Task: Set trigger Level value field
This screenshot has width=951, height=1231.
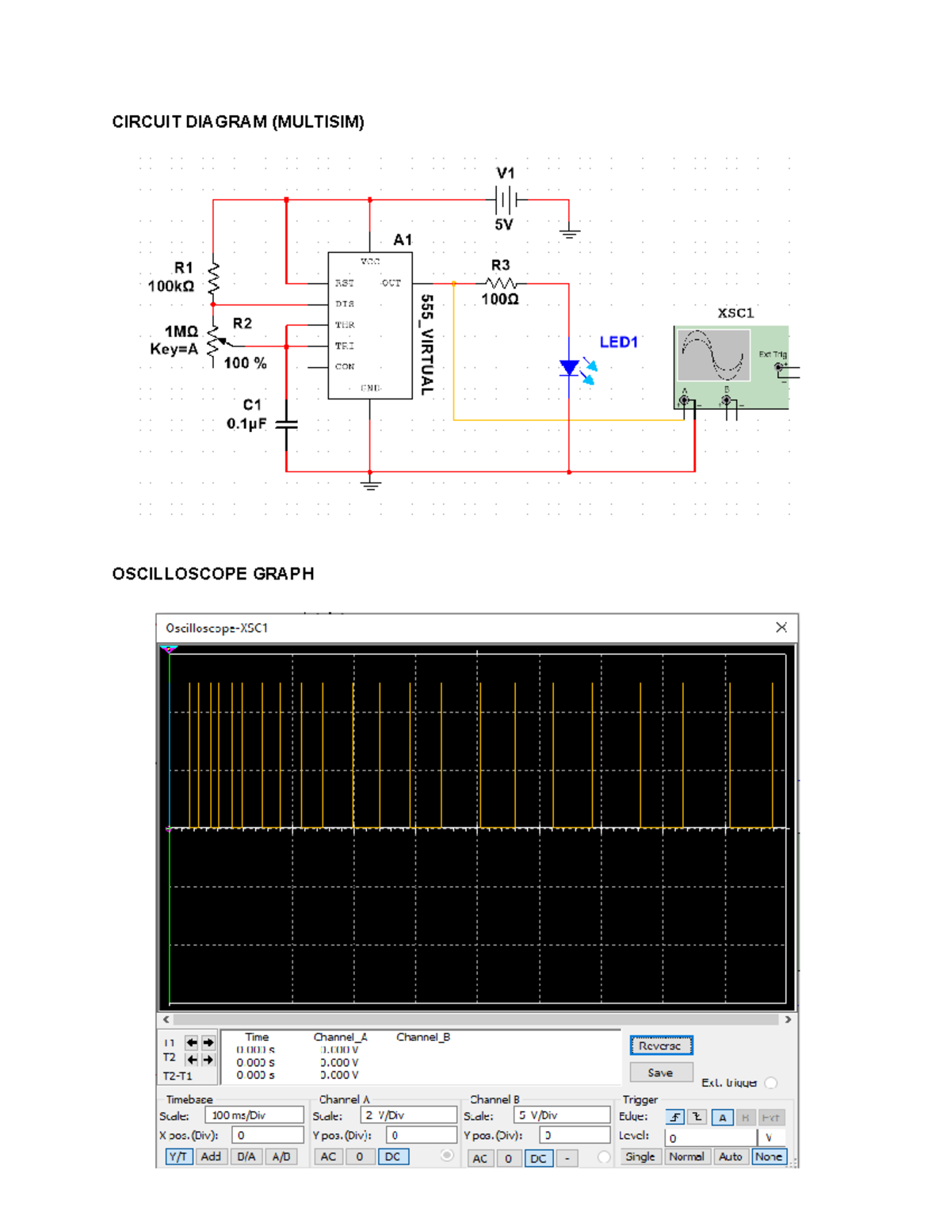Action: coord(711,1137)
